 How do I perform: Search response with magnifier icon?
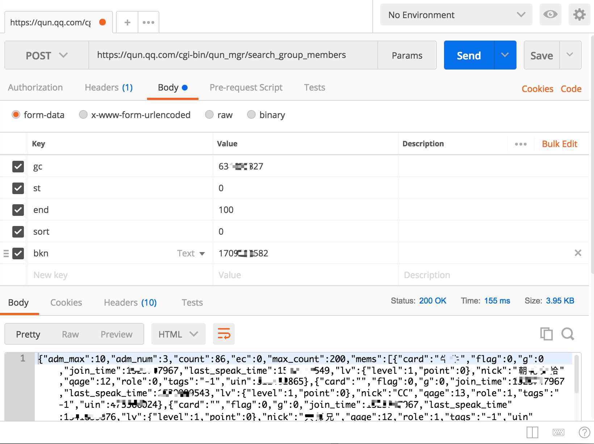[x=568, y=334]
